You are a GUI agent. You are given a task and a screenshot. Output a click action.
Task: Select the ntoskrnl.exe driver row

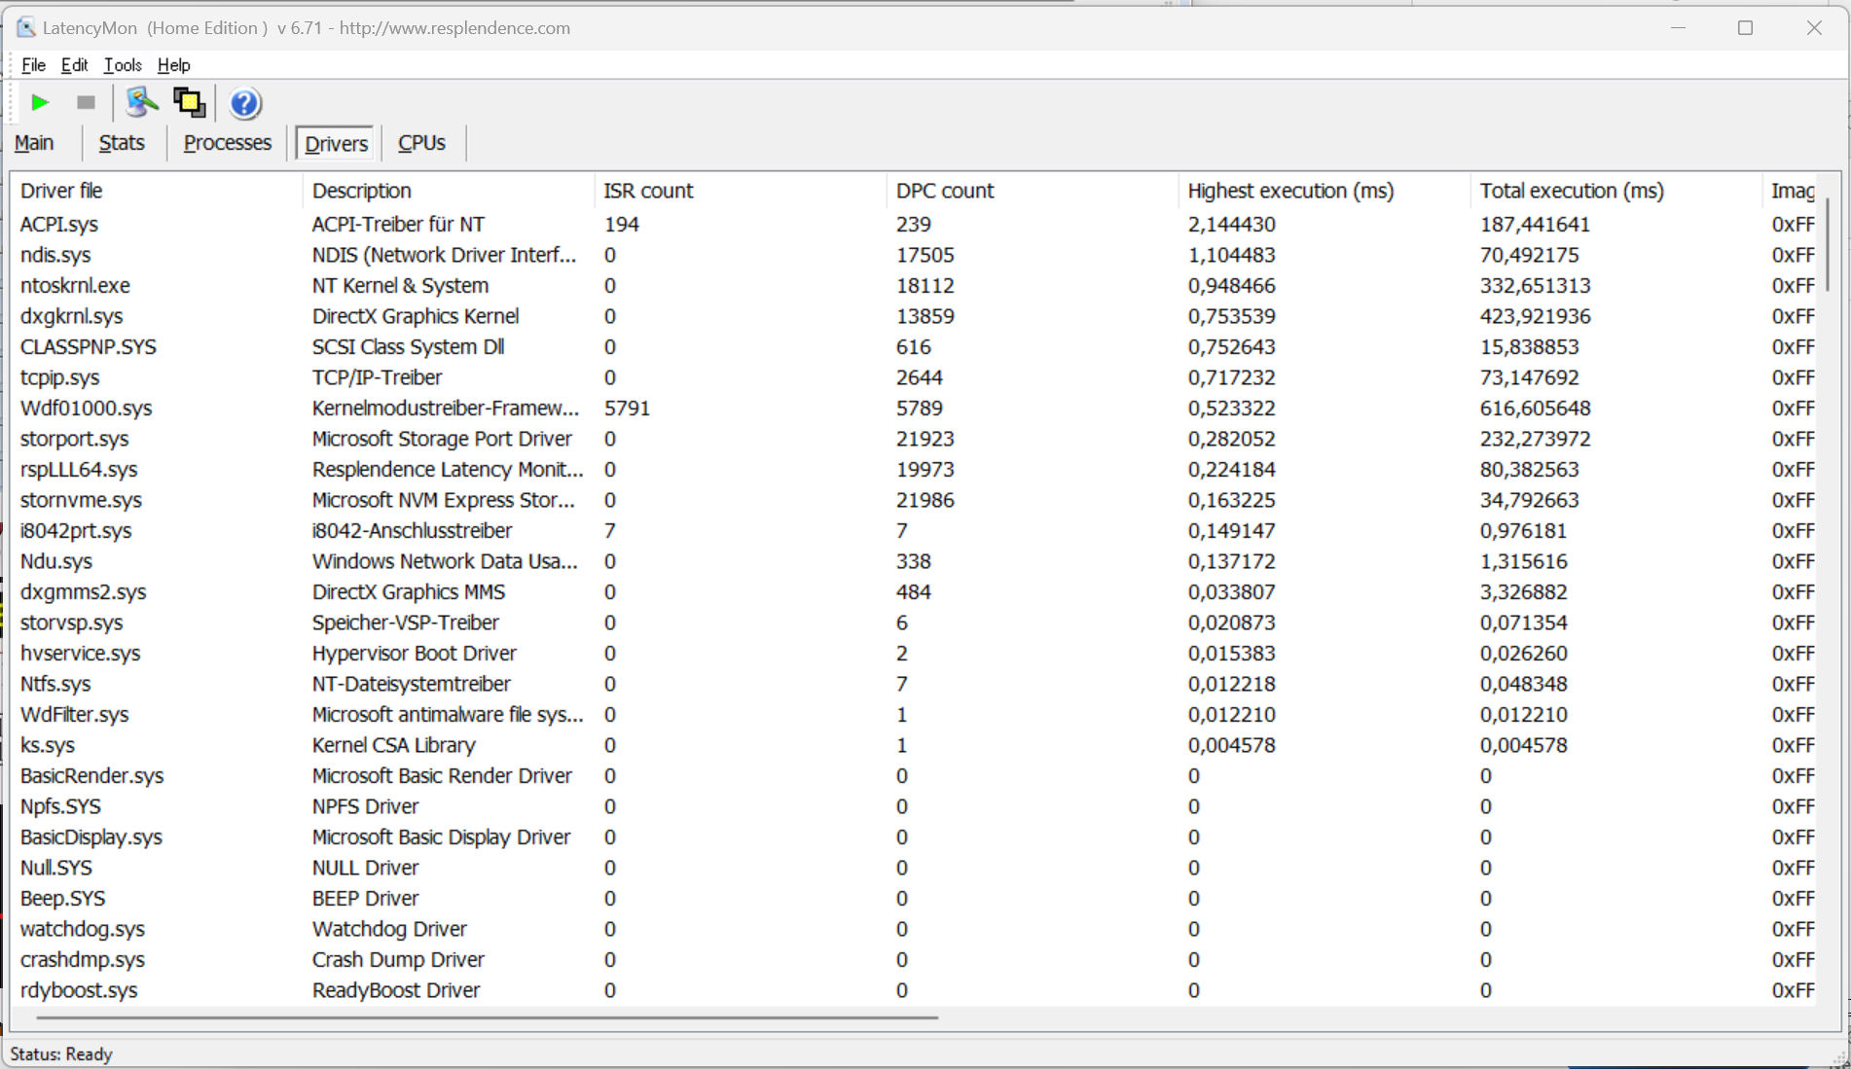[x=913, y=285]
